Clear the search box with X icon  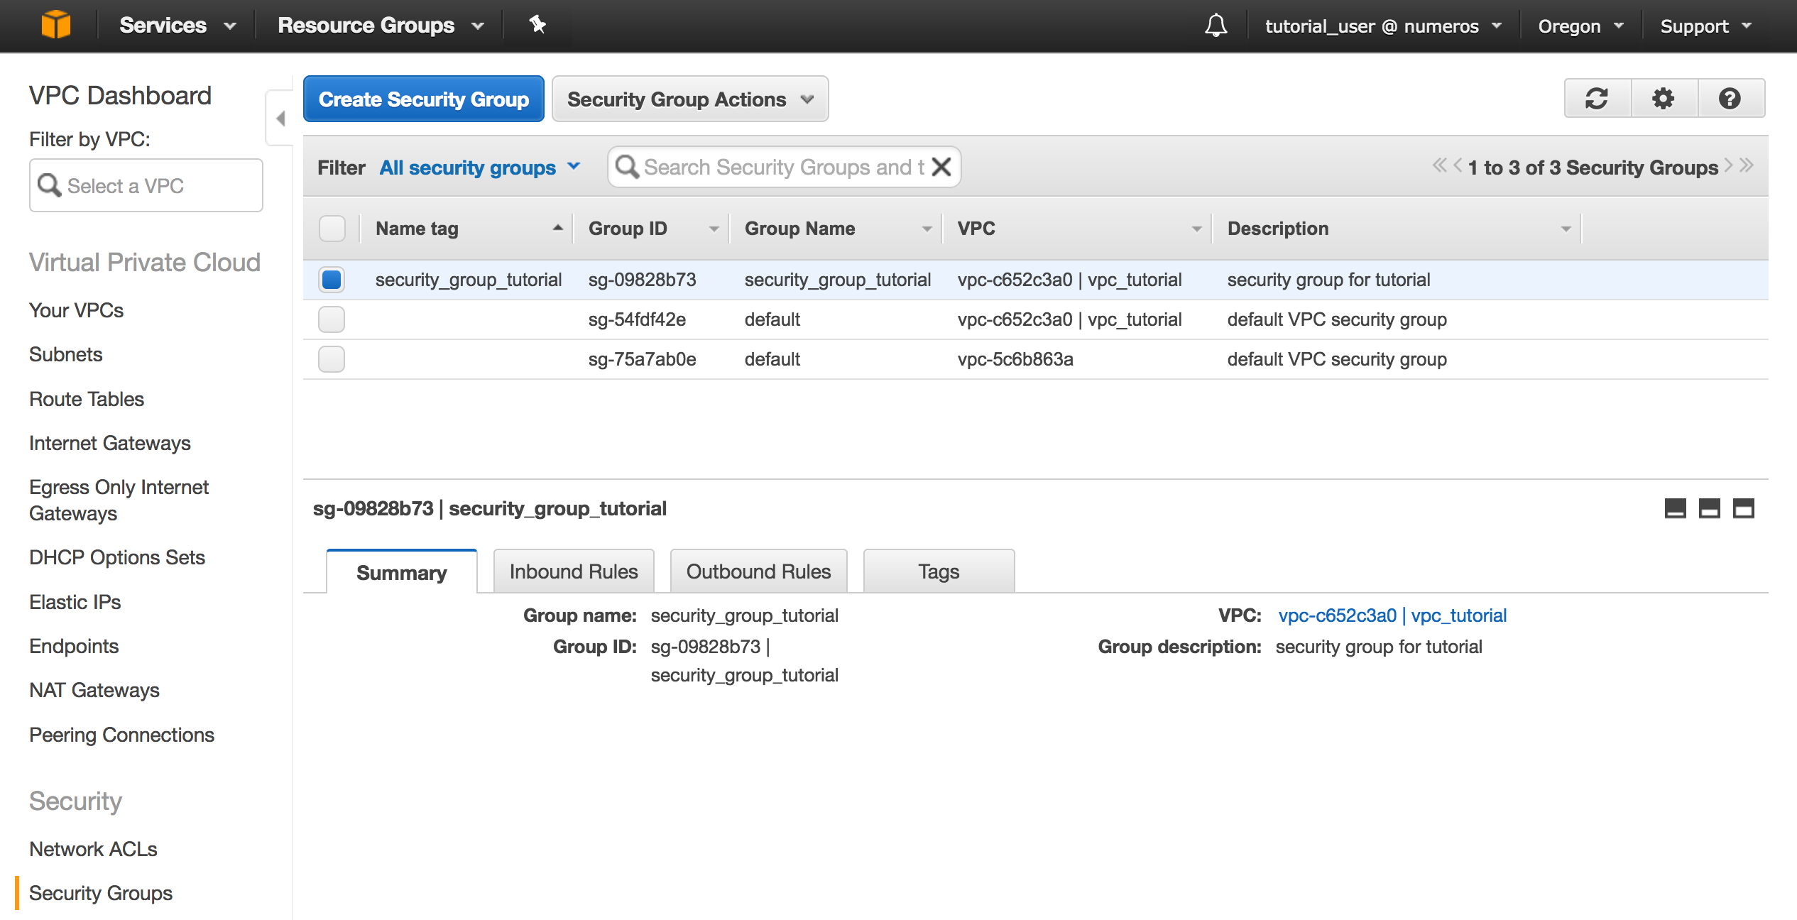pos(941,168)
